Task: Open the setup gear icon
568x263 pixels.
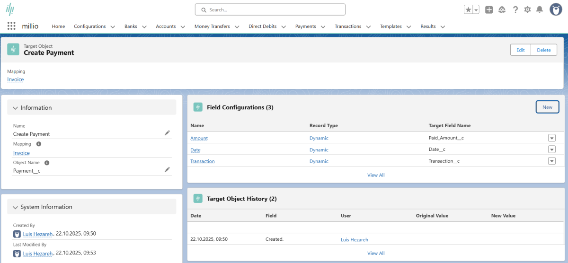Action: (x=527, y=10)
